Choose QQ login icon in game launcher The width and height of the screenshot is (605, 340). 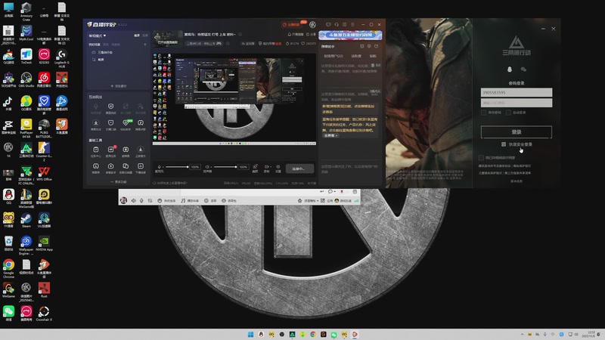(509, 70)
